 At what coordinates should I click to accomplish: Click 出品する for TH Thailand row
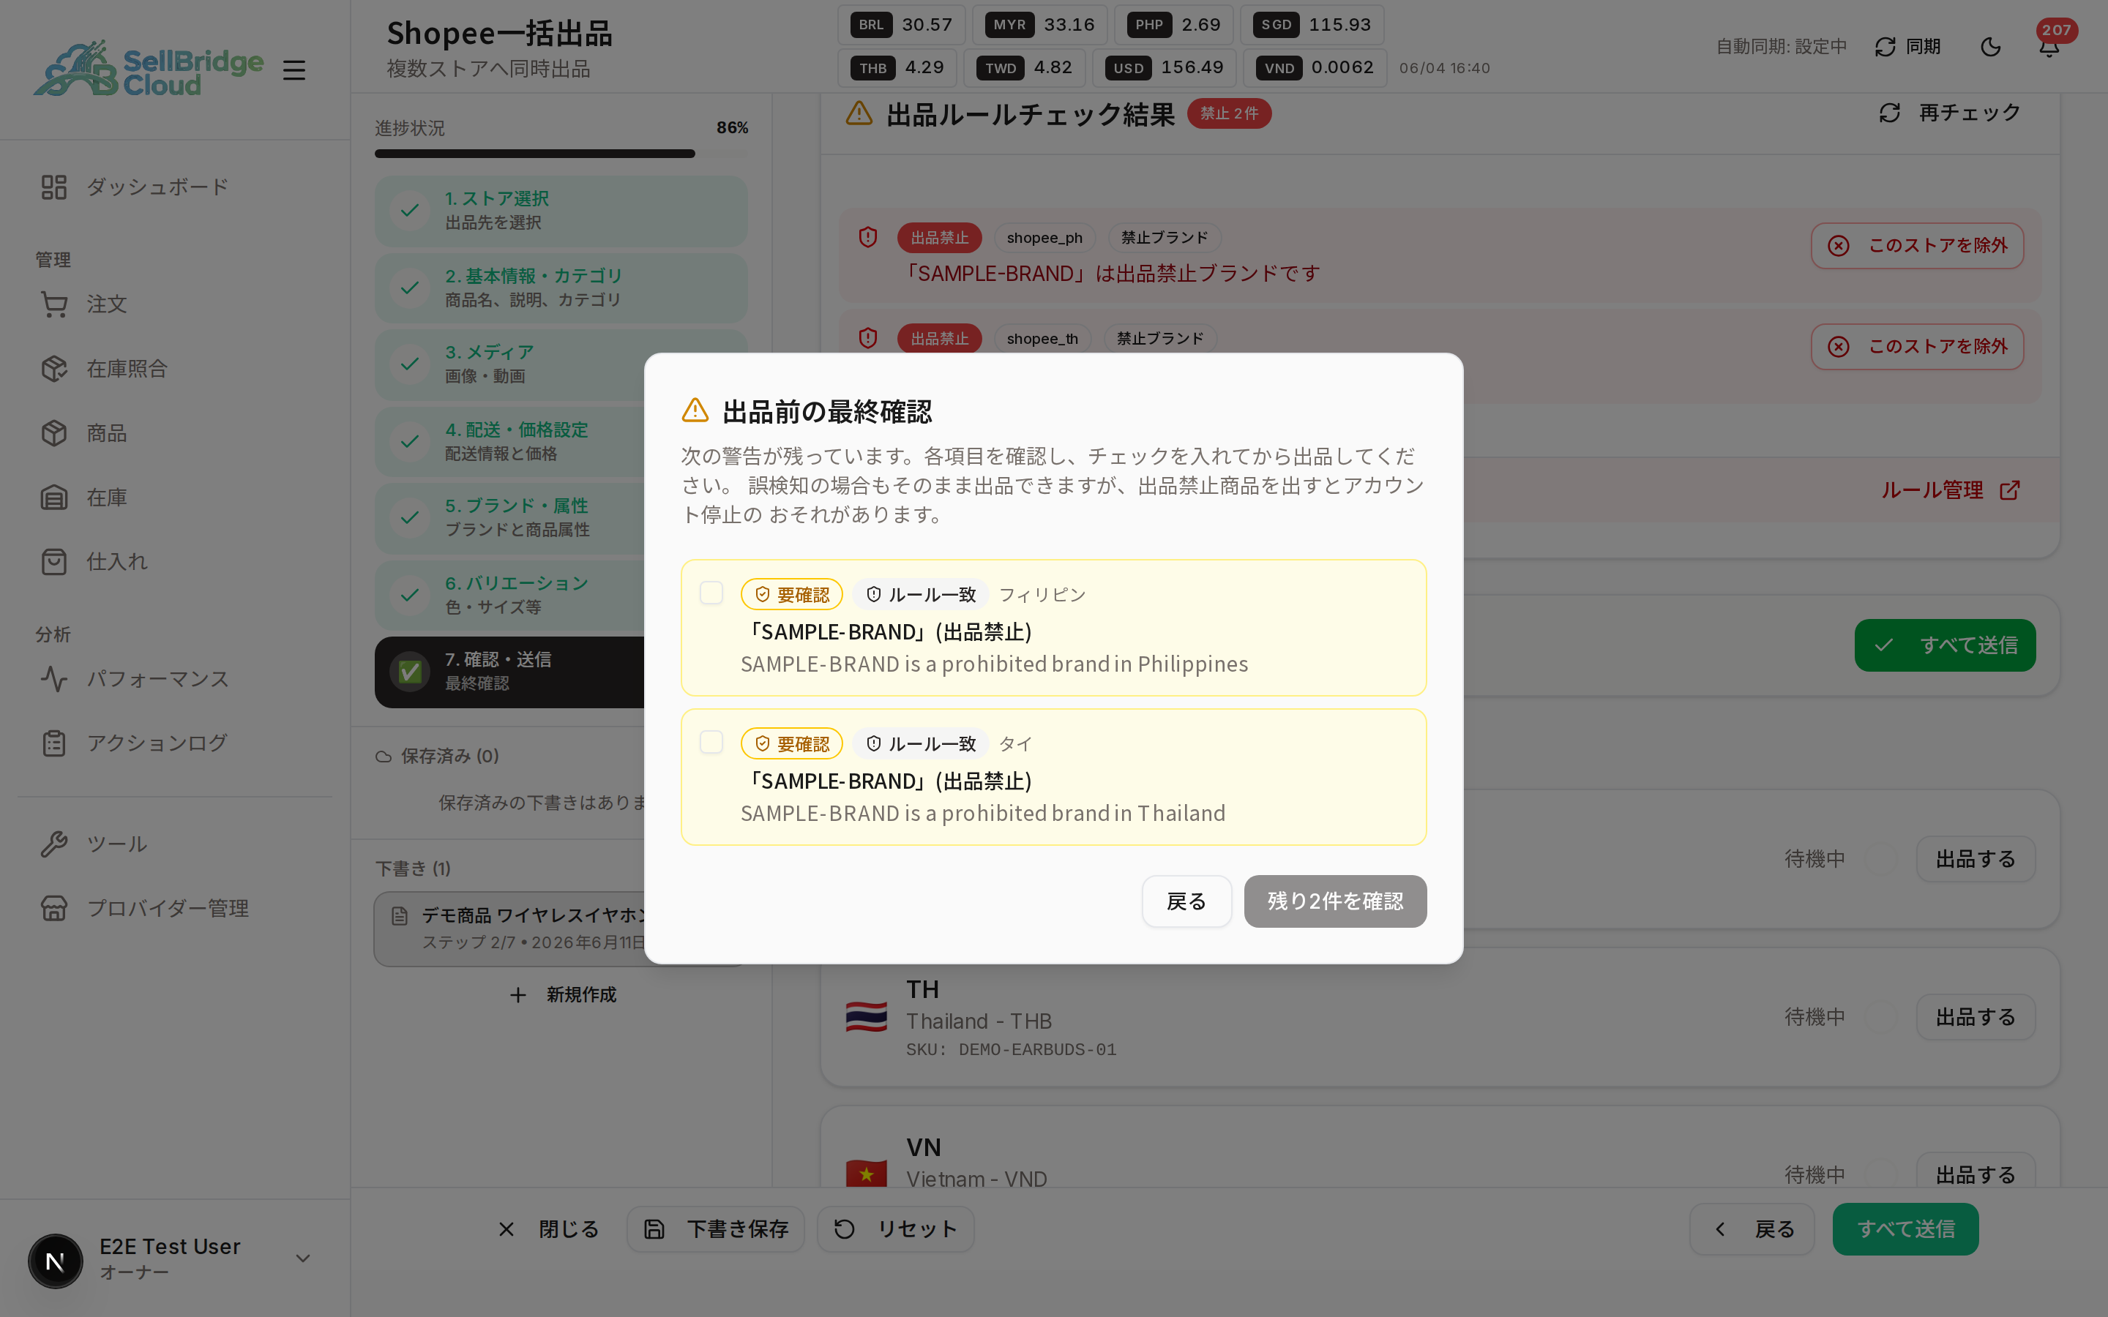pyautogui.click(x=1975, y=1017)
